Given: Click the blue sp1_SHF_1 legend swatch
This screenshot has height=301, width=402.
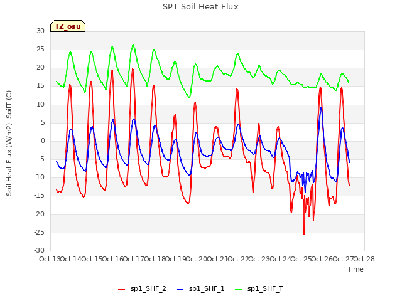Looking at the screenshot, I should pos(180,290).
